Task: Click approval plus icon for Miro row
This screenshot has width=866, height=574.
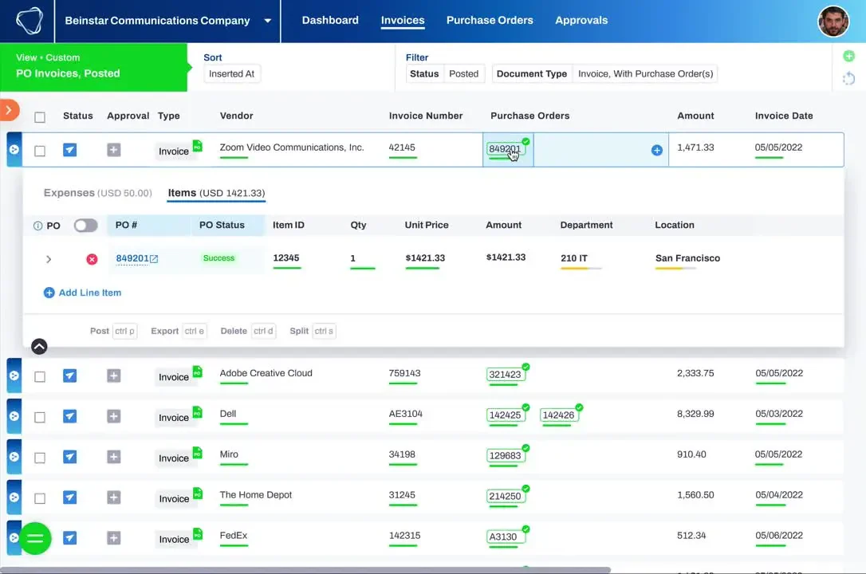Action: tap(114, 457)
